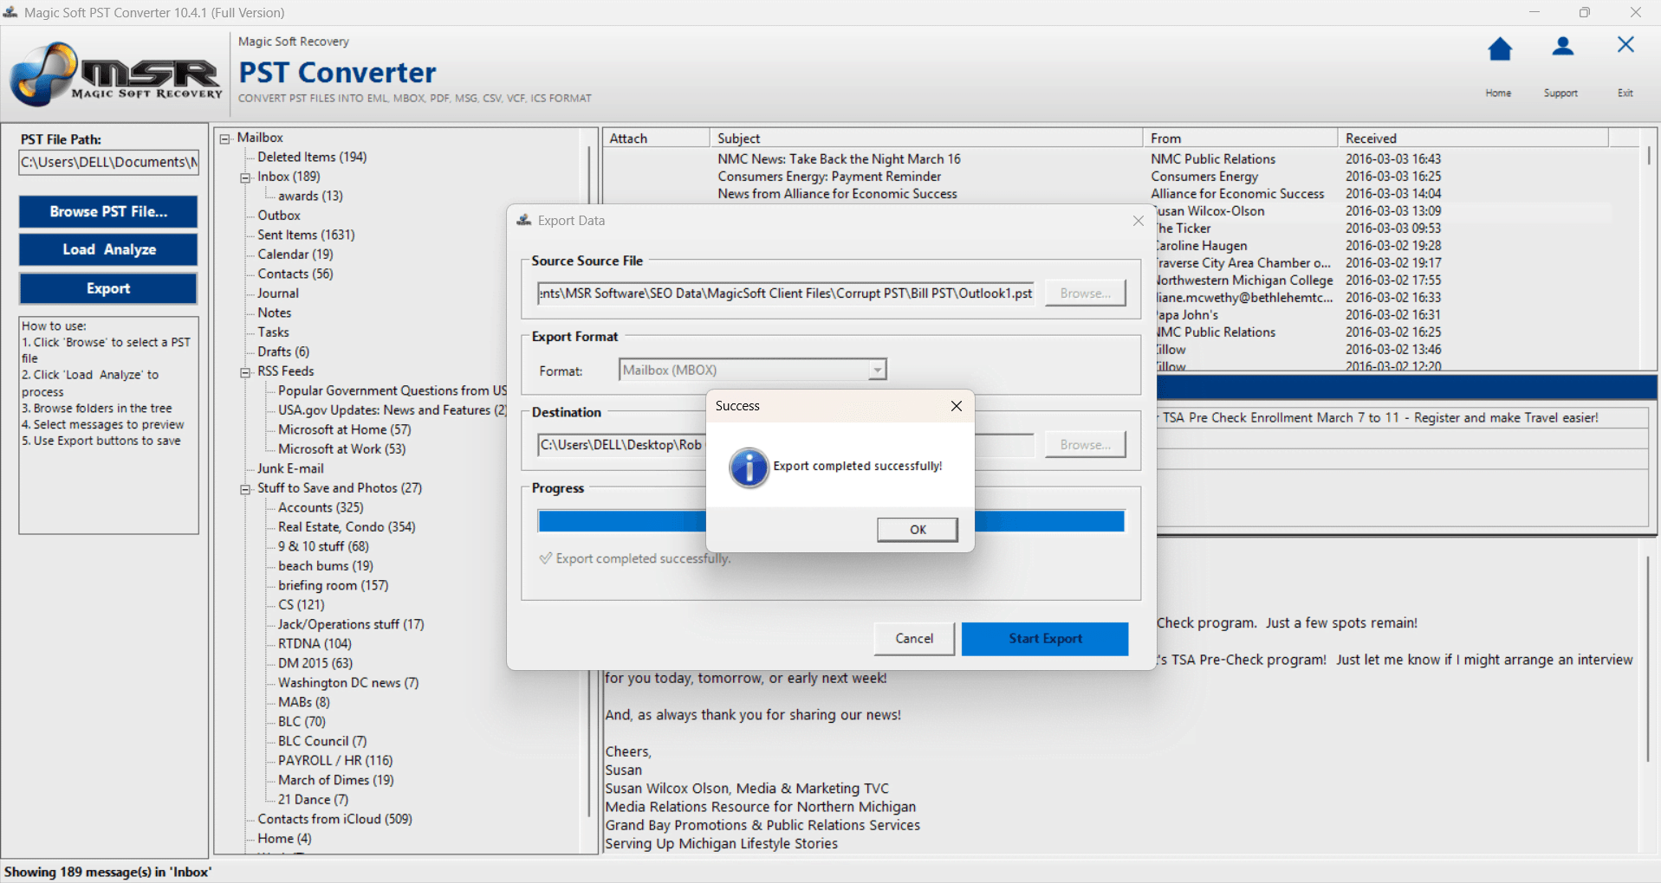This screenshot has height=883, width=1661.
Task: Click the Home icon in the header
Action: click(1499, 49)
